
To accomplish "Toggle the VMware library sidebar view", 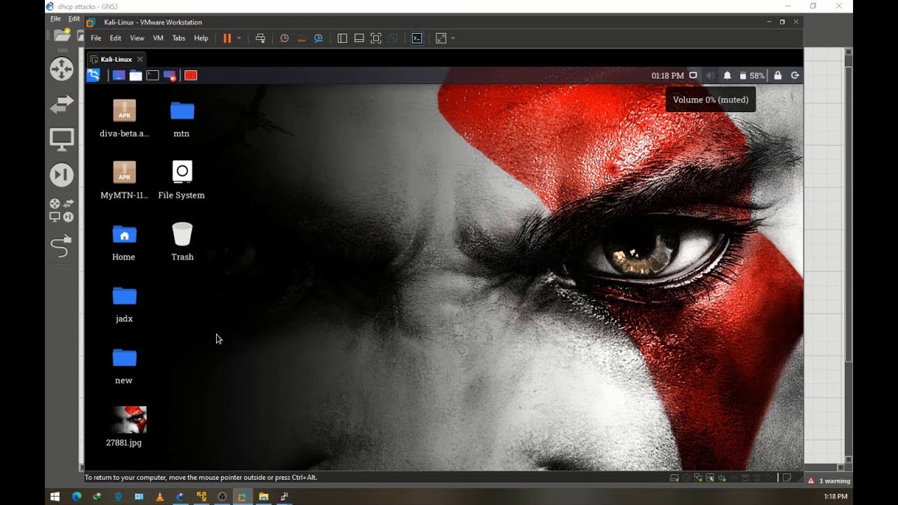I will [x=342, y=38].
